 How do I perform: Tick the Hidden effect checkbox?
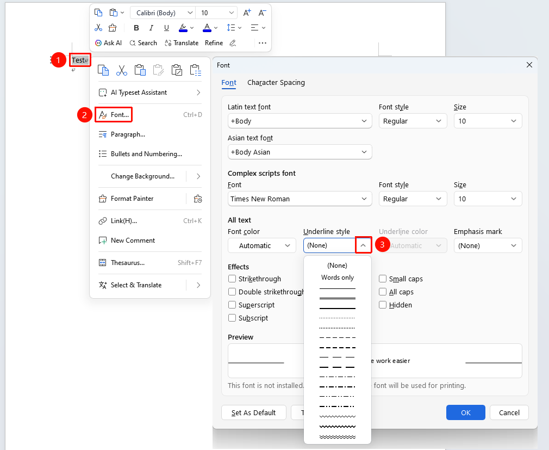(383, 305)
